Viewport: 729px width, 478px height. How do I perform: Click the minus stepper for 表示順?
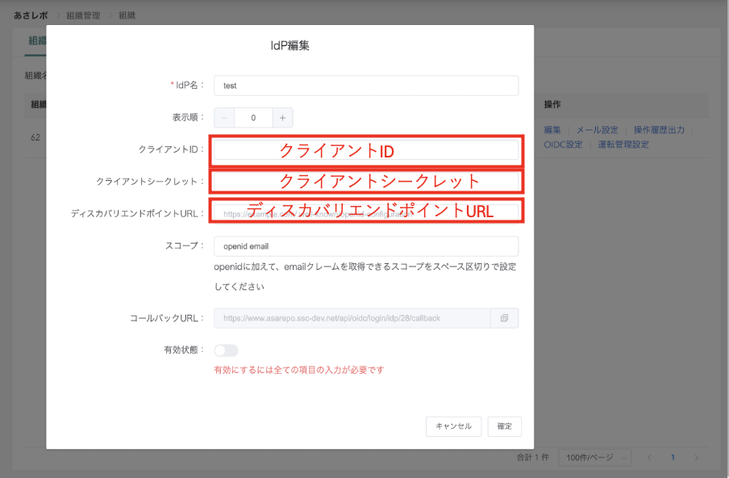224,118
